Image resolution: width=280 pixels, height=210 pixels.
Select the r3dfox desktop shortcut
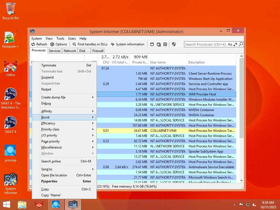(x=11, y=68)
